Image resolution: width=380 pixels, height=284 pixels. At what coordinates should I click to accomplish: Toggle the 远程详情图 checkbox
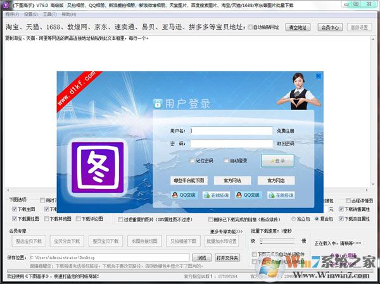click(348, 201)
